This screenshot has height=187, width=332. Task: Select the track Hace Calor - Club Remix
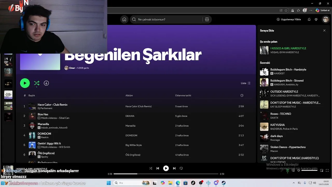[53, 105]
